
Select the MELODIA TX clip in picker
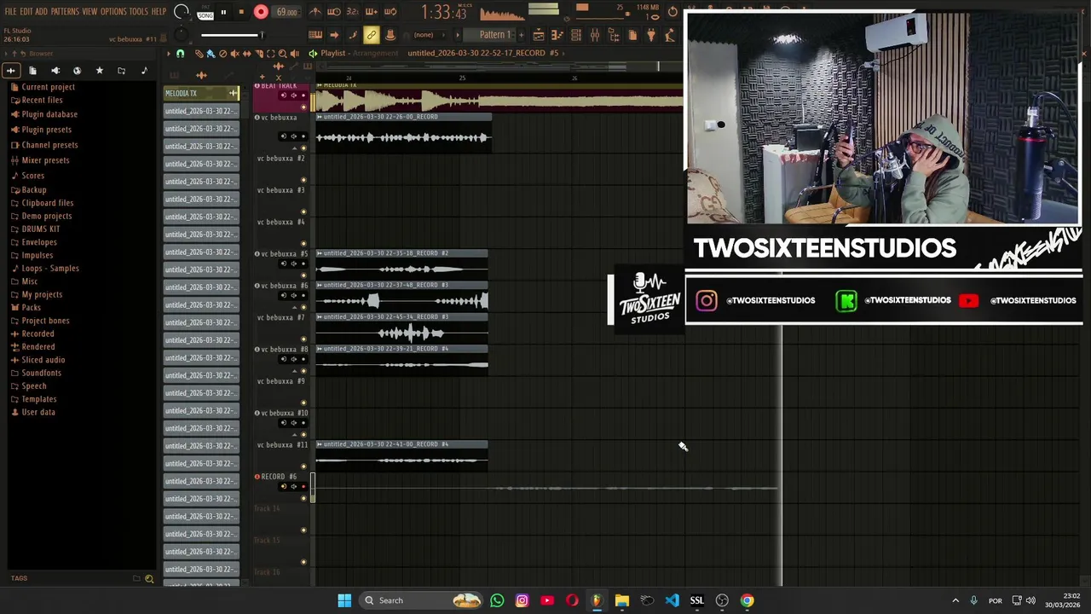pyautogui.click(x=201, y=93)
